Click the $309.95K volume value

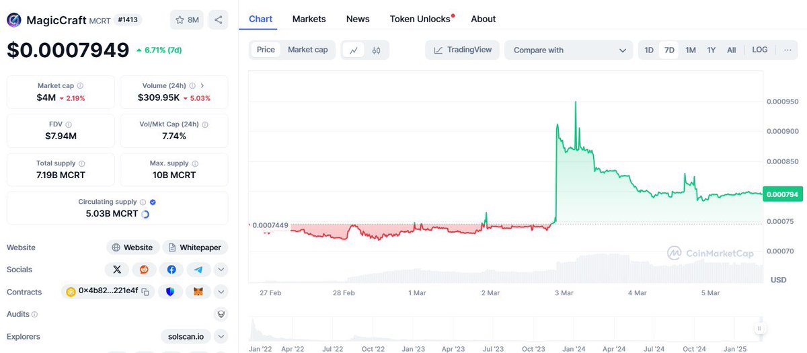pos(159,97)
